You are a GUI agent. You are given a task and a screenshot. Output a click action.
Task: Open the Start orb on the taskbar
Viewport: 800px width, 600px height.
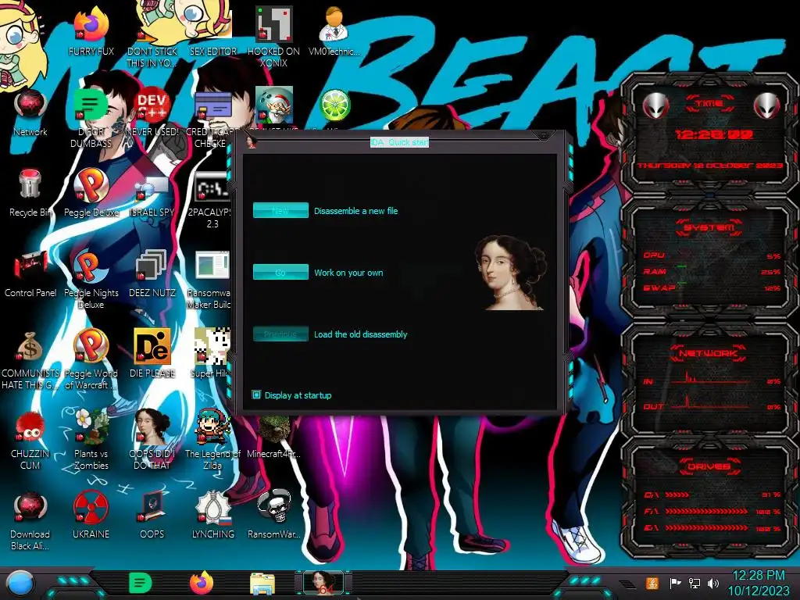click(20, 584)
